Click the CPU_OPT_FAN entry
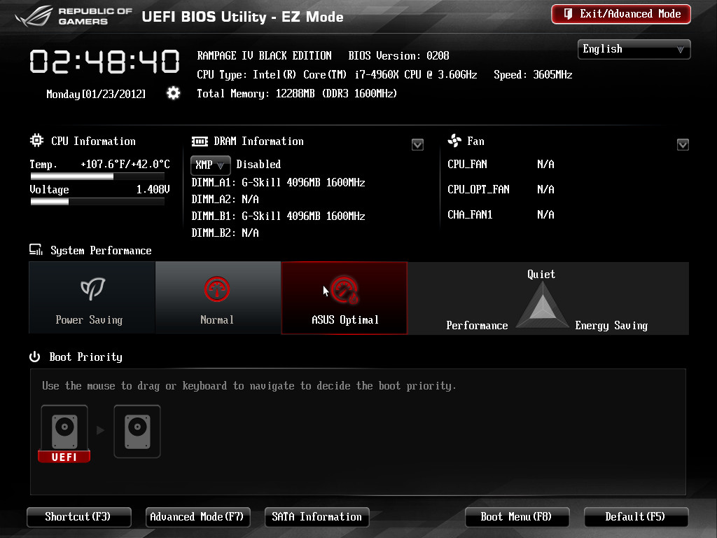 pyautogui.click(x=478, y=189)
